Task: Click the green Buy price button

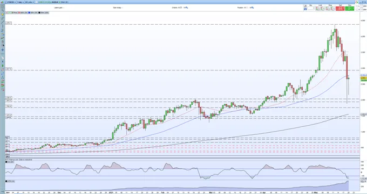Action: click(x=350, y=9)
